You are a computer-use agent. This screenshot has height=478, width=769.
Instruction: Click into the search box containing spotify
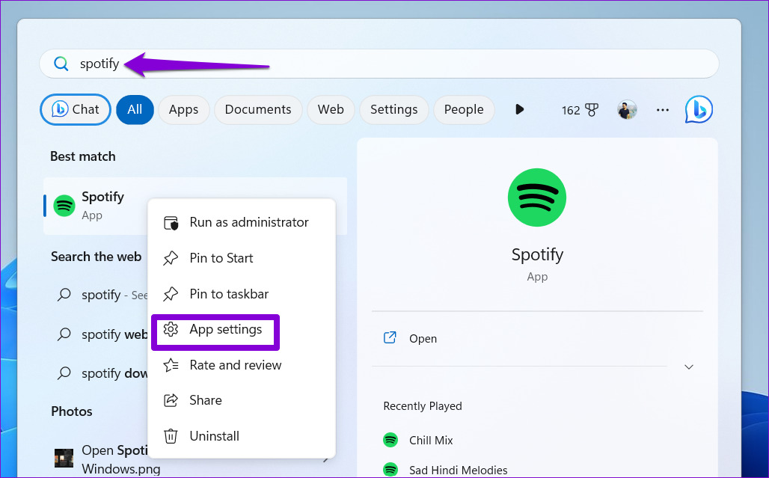pyautogui.click(x=379, y=64)
